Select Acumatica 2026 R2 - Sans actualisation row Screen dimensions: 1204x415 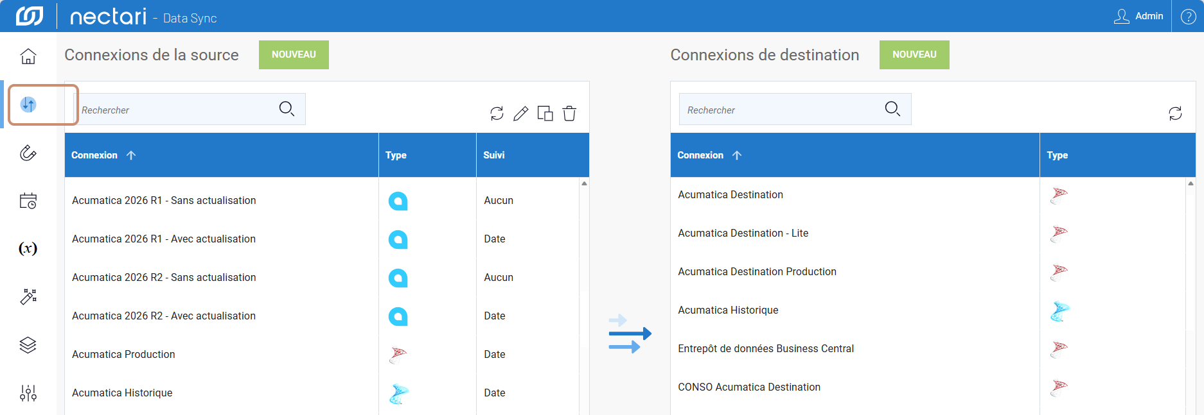click(322, 278)
